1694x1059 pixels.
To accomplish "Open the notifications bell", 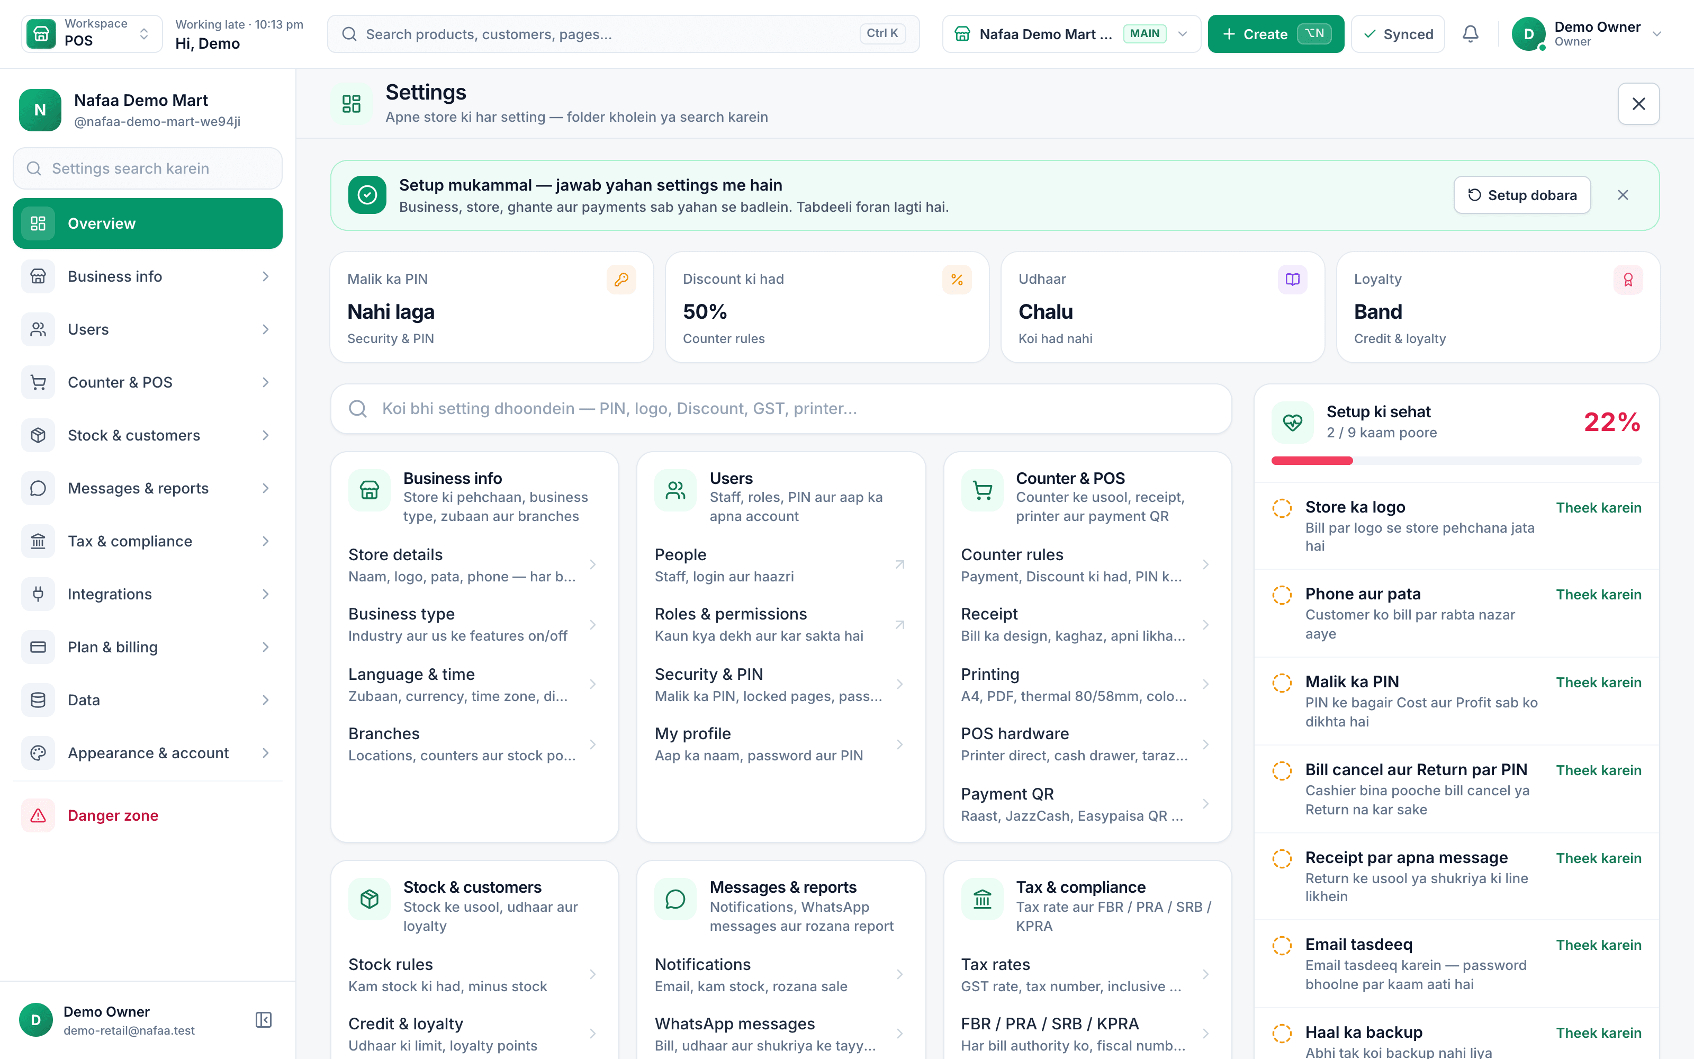I will point(1470,33).
